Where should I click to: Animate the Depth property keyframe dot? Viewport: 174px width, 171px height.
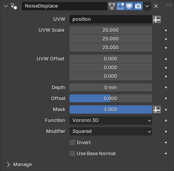166,87
